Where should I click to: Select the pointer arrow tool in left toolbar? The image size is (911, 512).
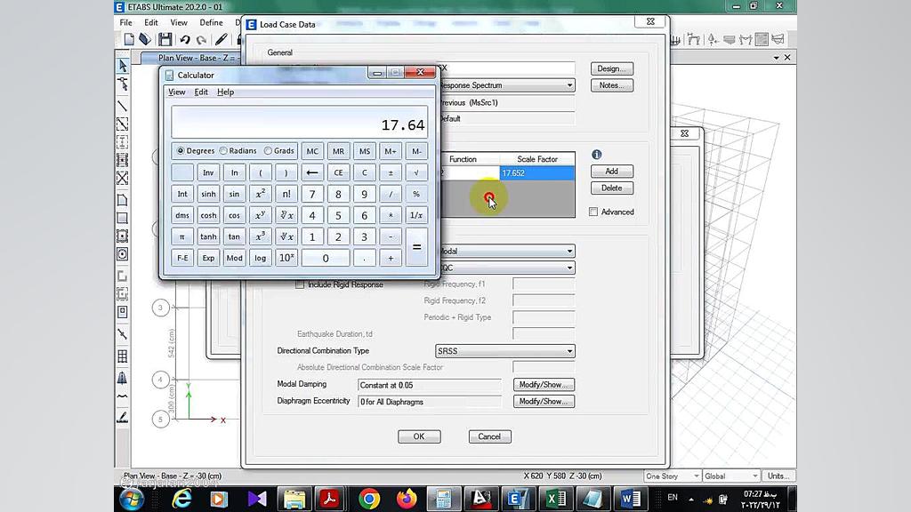pyautogui.click(x=123, y=66)
